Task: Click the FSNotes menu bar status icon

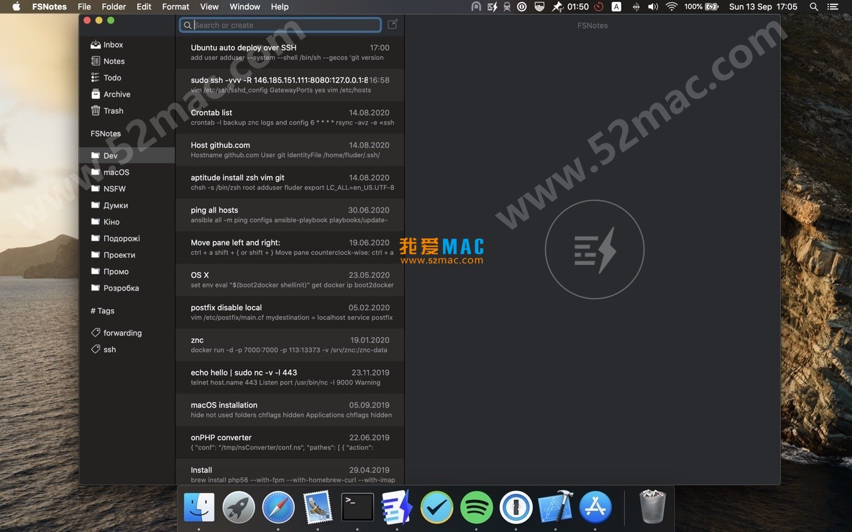Action: click(x=492, y=7)
